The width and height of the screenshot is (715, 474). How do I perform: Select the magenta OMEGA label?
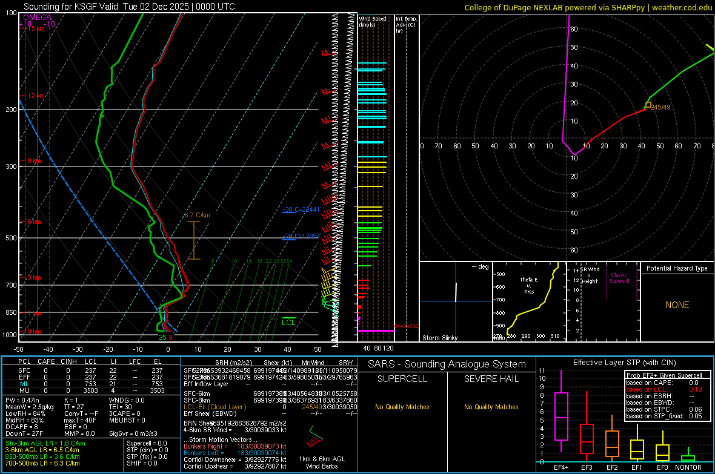coord(37,18)
